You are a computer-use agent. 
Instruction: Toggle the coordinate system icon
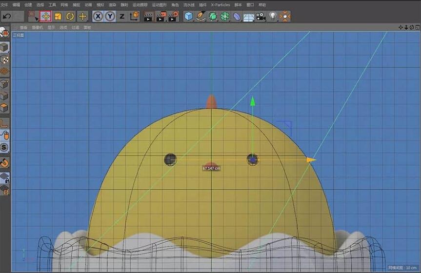[x=134, y=17]
